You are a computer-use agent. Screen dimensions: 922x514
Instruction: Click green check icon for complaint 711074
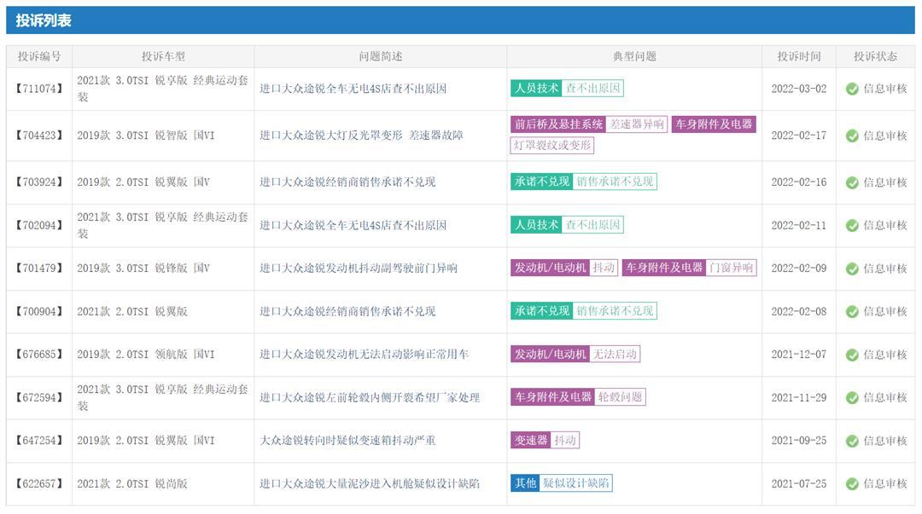tap(852, 89)
